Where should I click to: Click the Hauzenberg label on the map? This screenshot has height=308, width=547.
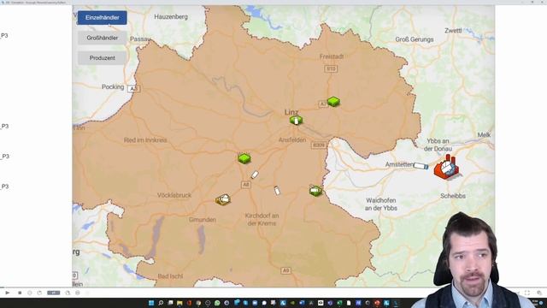point(171,17)
